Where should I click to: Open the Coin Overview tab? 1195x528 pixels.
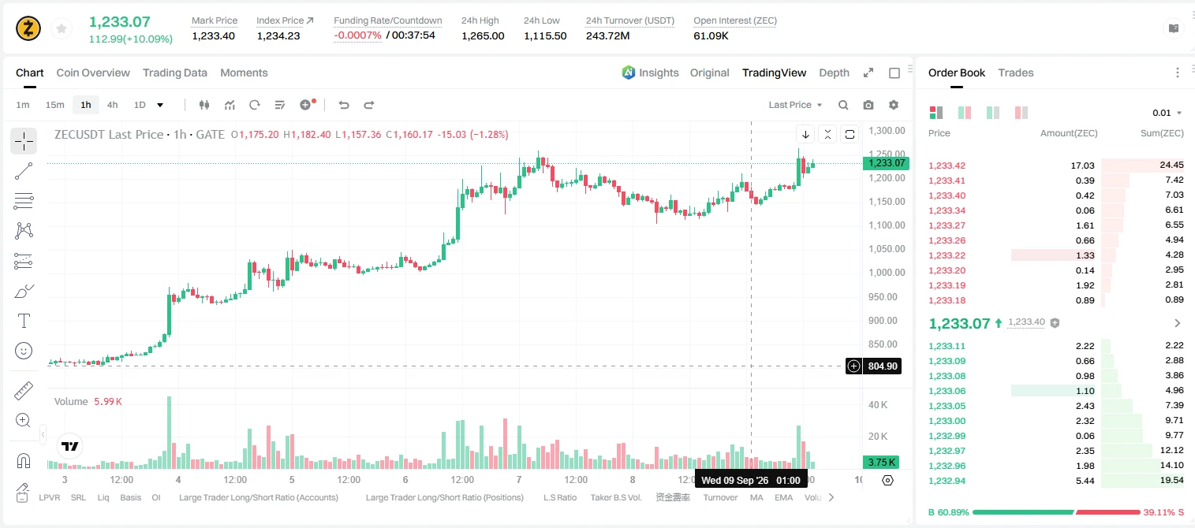[93, 73]
